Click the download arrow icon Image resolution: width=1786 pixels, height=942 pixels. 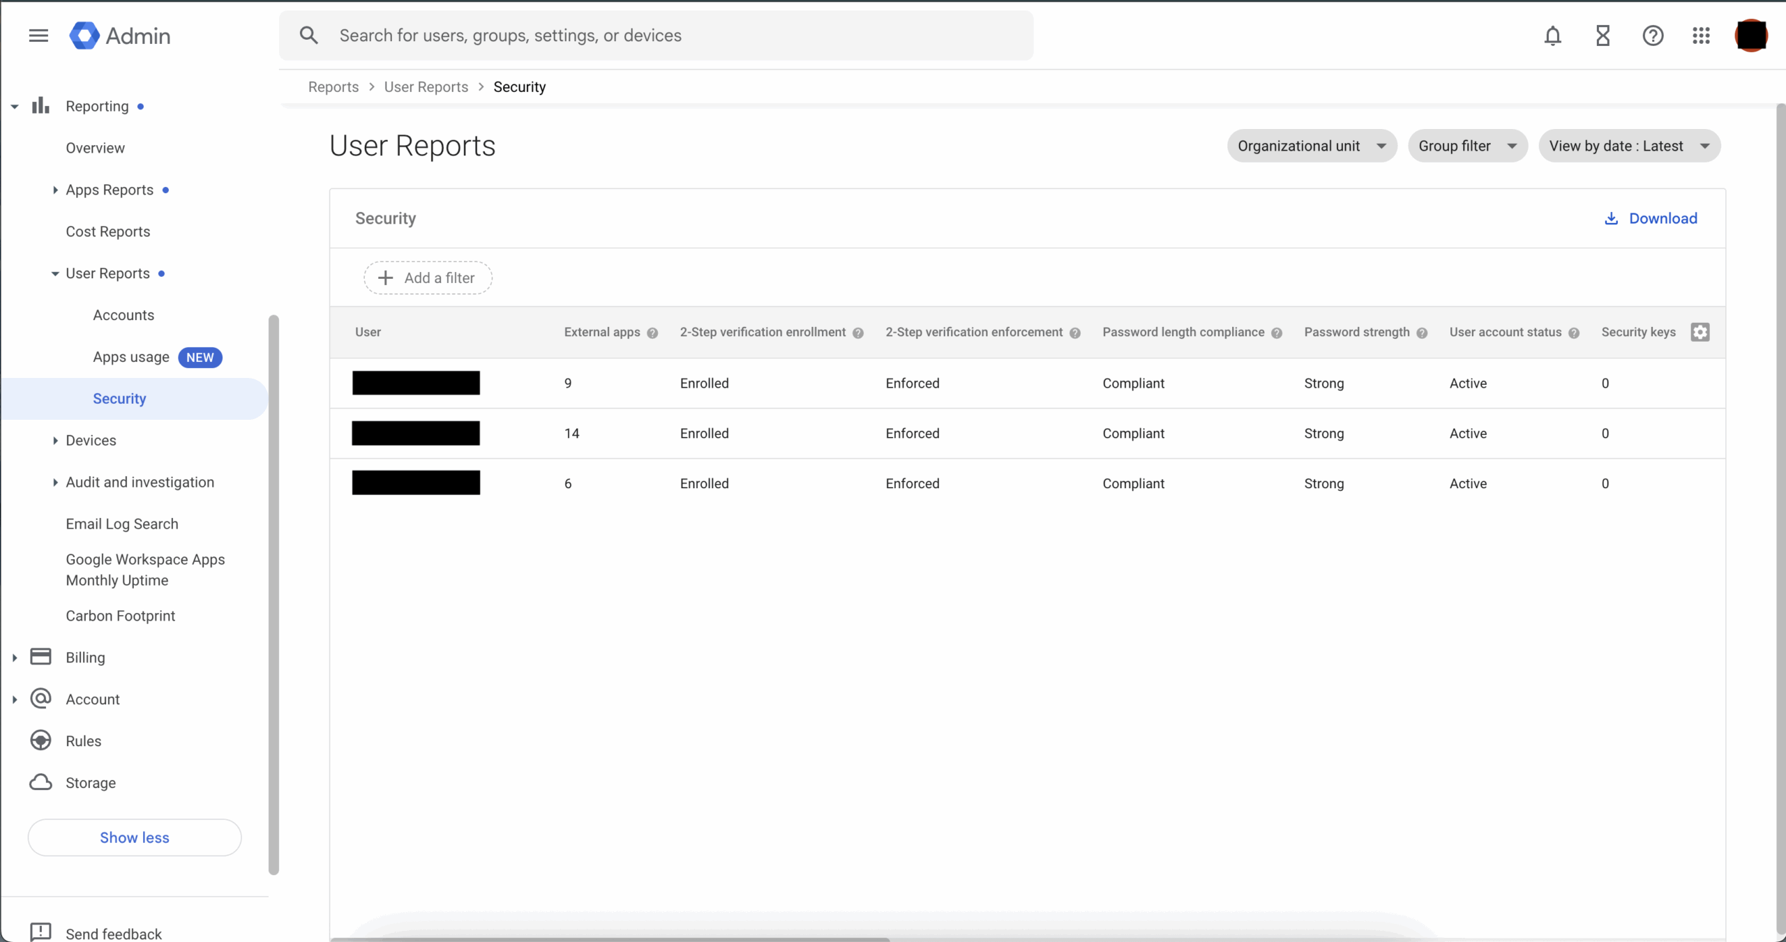[1611, 218]
